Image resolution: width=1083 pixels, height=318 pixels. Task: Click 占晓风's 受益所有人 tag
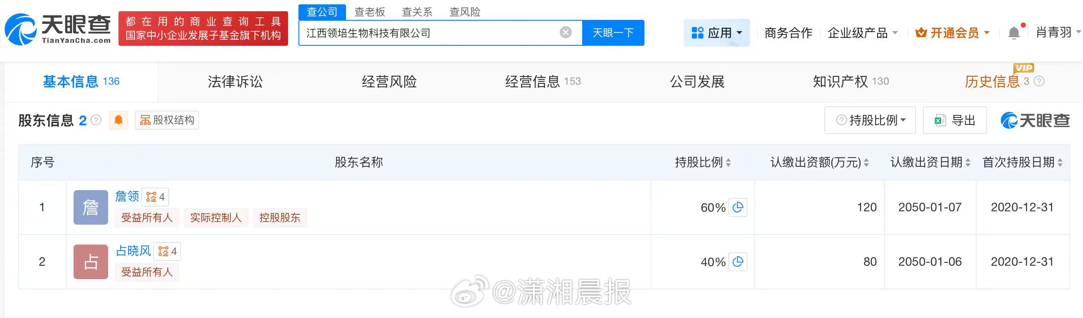147,272
